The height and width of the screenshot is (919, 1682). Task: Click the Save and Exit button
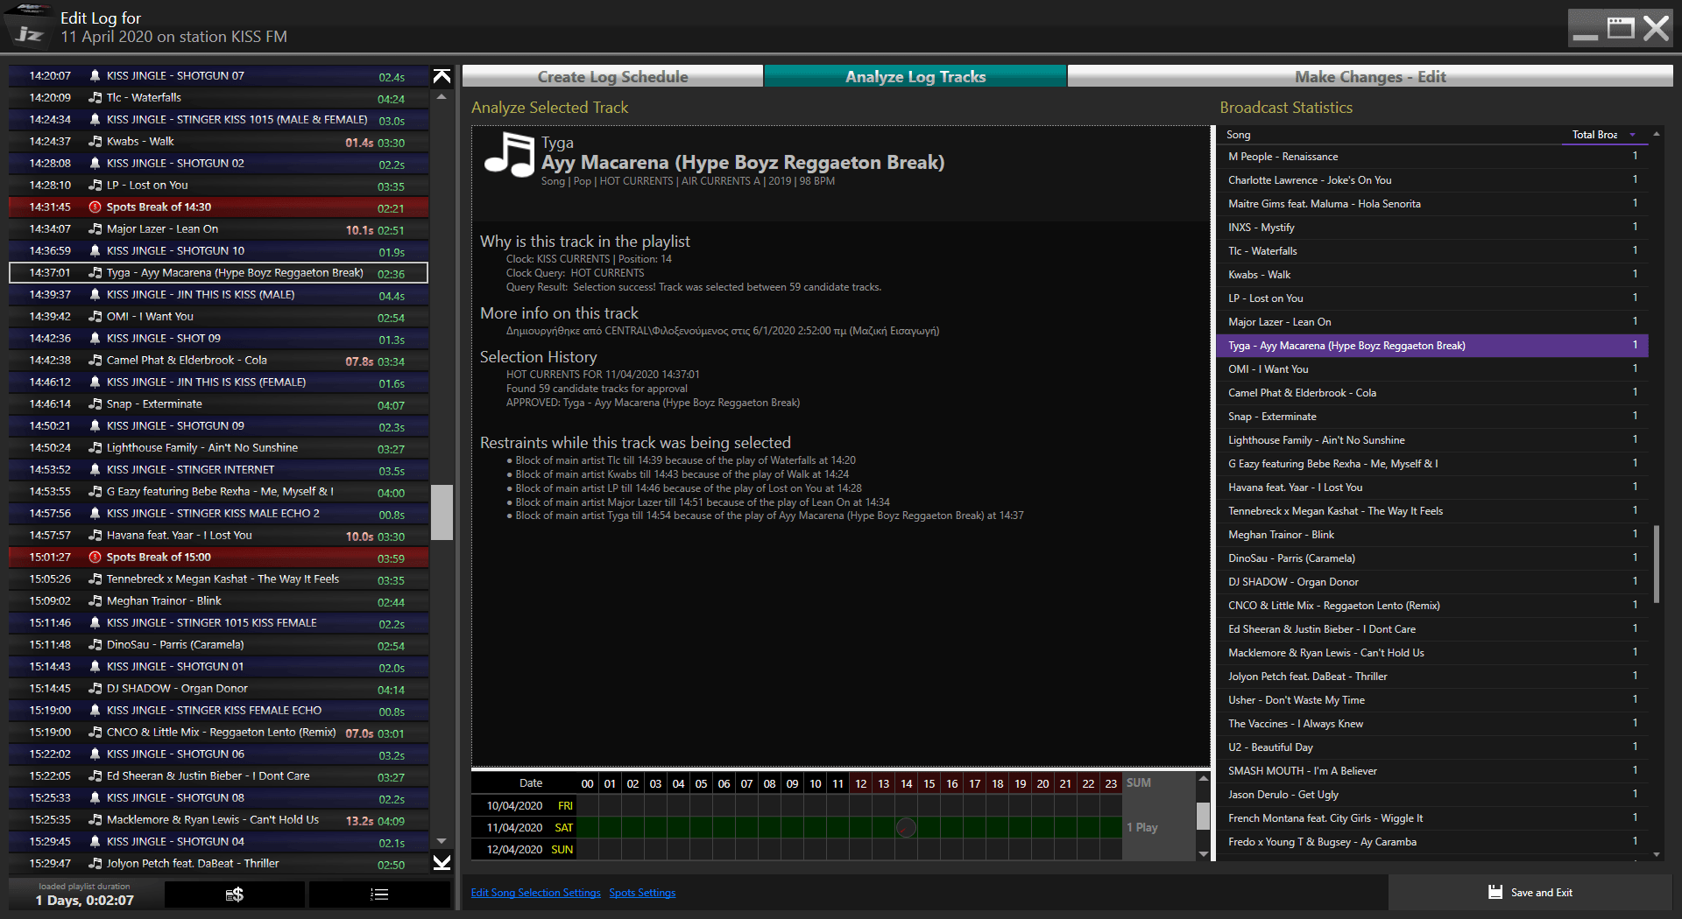1530,893
